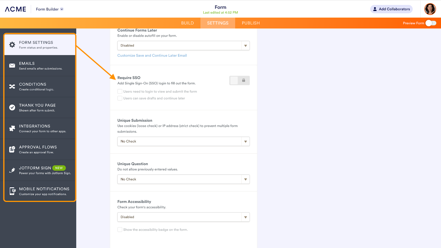Image resolution: width=441 pixels, height=248 pixels.
Task: Click the user profile avatar
Action: [430, 9]
